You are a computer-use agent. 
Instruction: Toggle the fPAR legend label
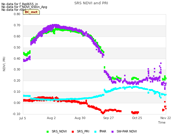click(x=103, y=131)
